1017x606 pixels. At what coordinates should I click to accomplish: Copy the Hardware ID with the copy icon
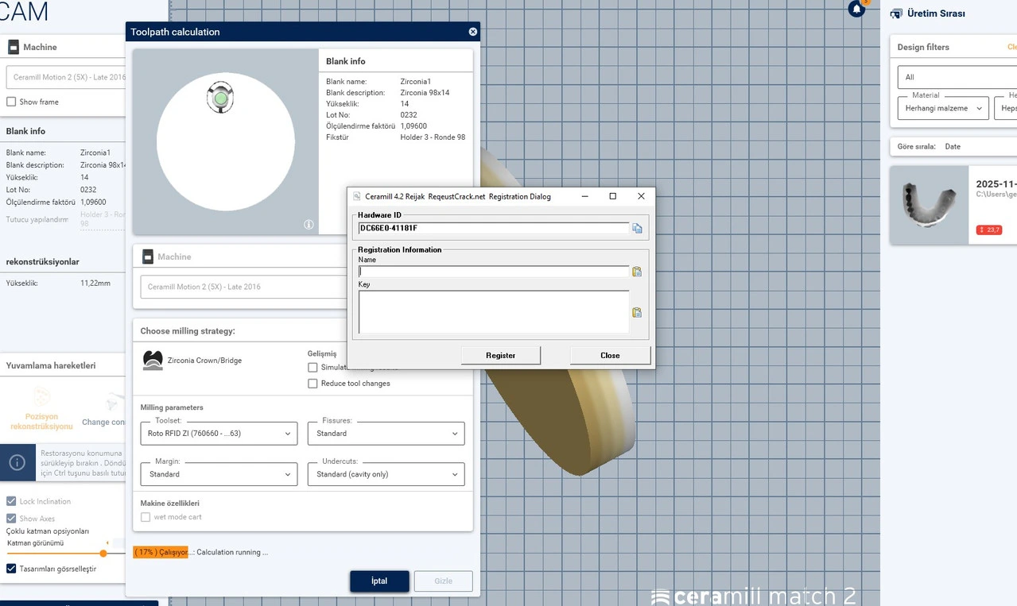(637, 229)
